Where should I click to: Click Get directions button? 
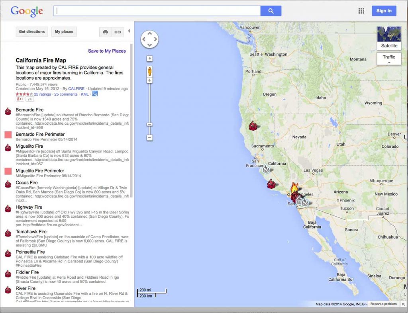pyautogui.click(x=32, y=32)
